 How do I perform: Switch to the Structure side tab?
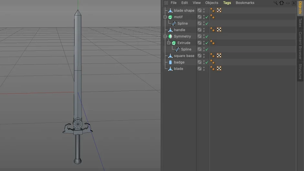(x=300, y=71)
